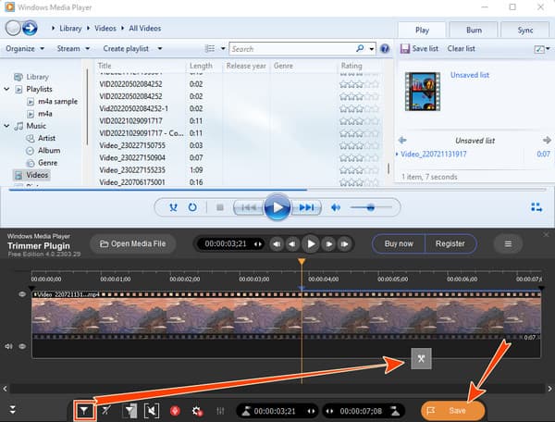
Task: Click the trim marker icon in bottom toolbar
Action: pos(85,410)
